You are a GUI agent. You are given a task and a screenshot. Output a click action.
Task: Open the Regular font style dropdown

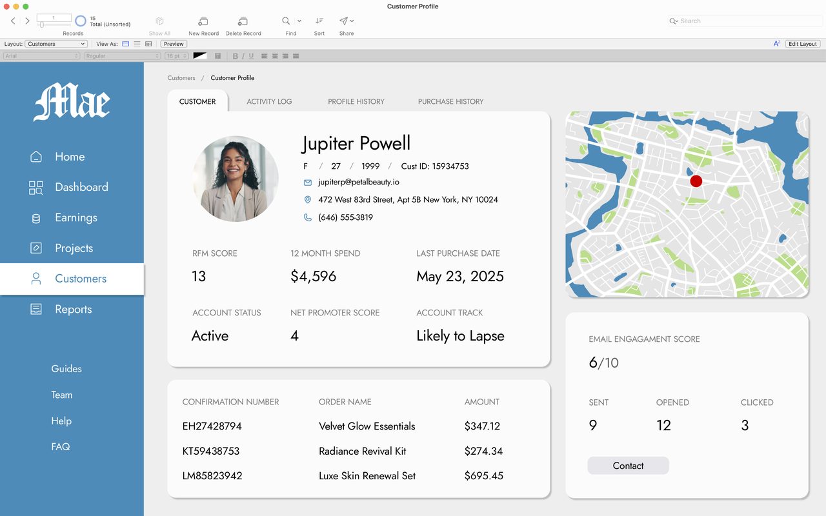122,56
